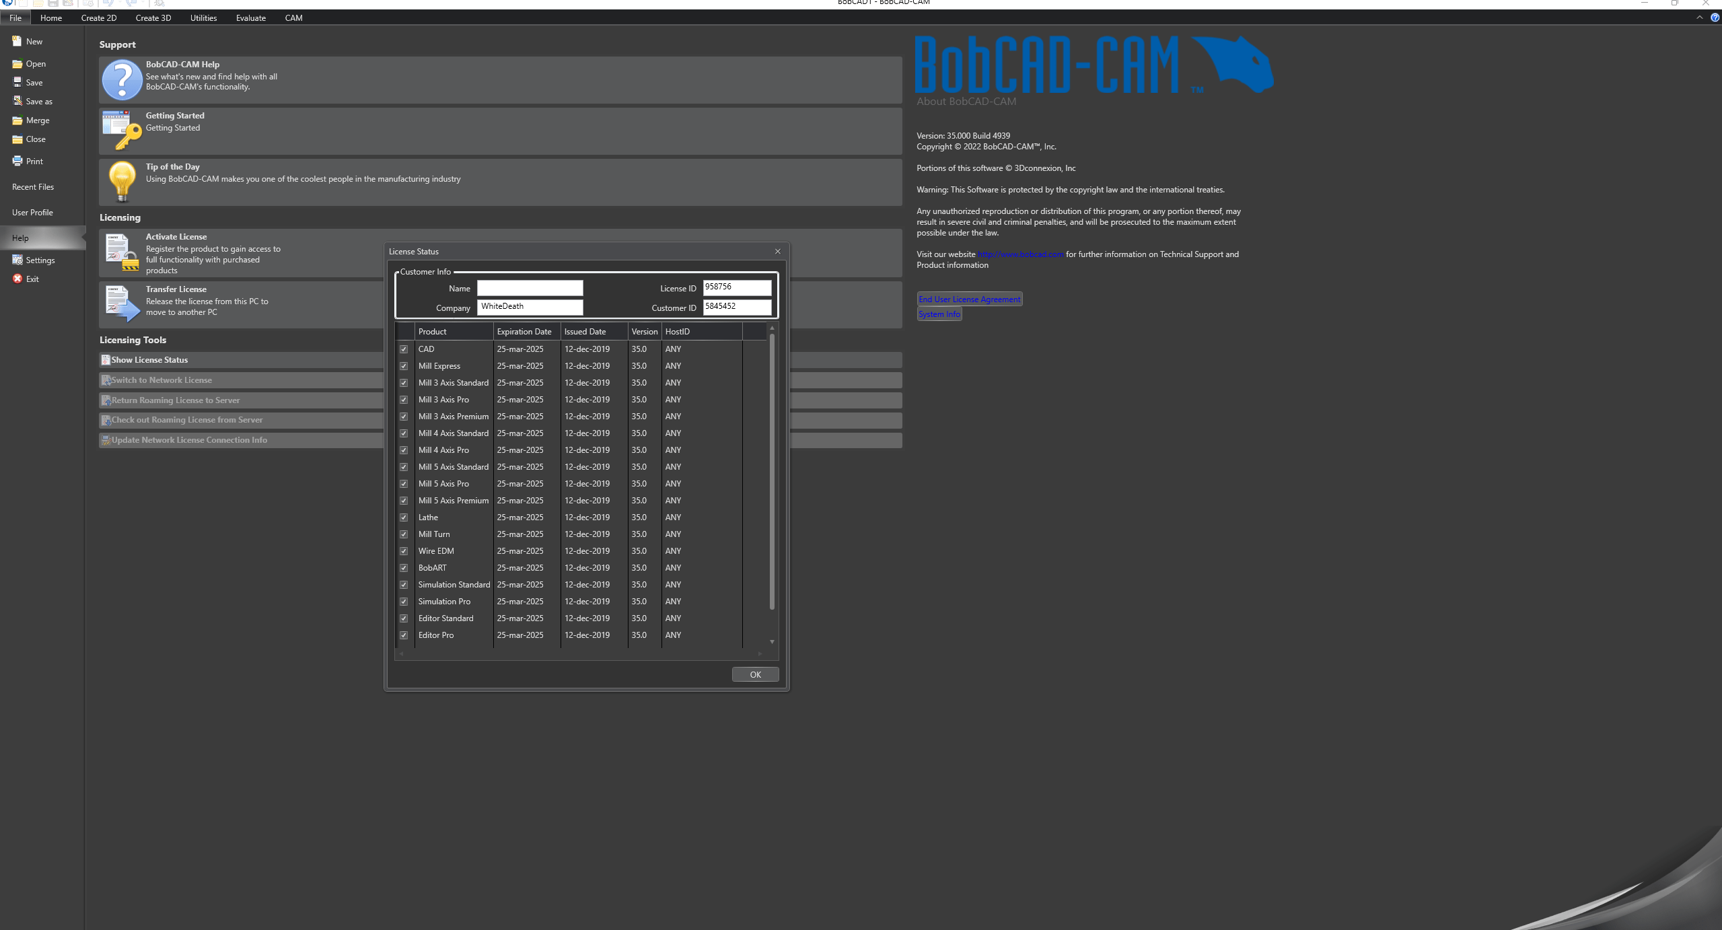Click scroll down arrow in license list
The width and height of the screenshot is (1722, 930).
(x=772, y=642)
